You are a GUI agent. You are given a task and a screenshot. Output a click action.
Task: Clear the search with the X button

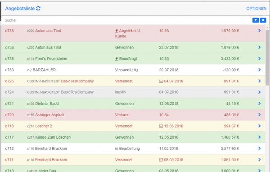click(x=263, y=20)
